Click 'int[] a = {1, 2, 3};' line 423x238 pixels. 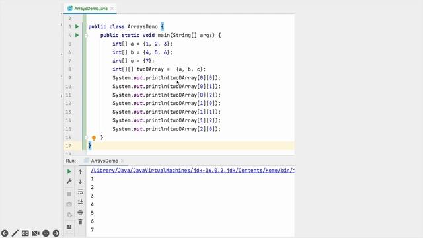click(143, 44)
